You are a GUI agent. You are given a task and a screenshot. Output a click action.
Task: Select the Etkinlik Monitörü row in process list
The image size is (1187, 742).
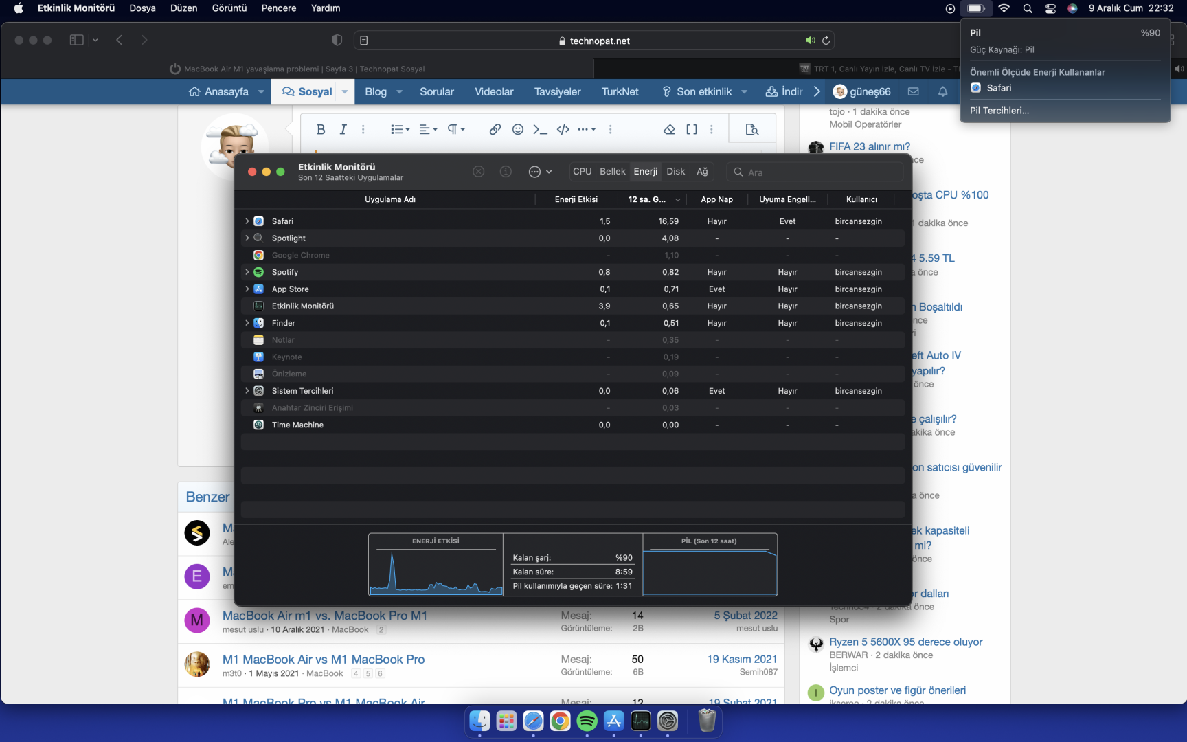tap(573, 306)
